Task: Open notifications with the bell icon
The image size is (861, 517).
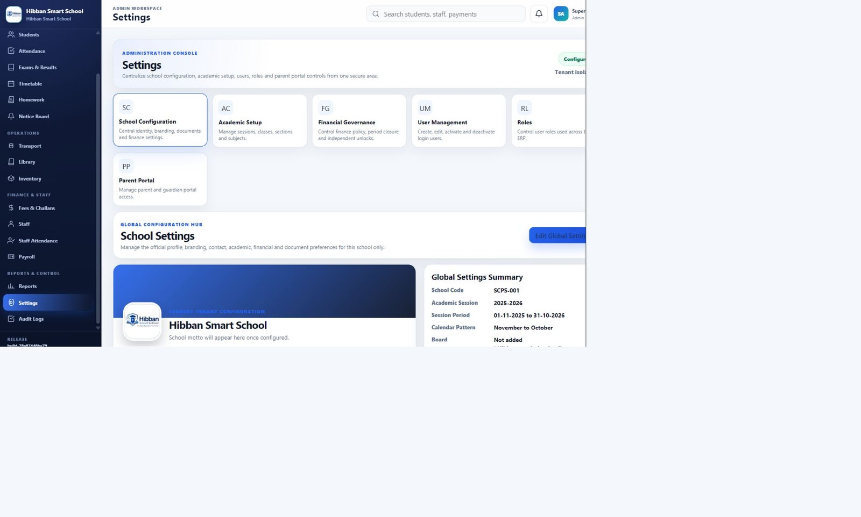Action: [539, 14]
